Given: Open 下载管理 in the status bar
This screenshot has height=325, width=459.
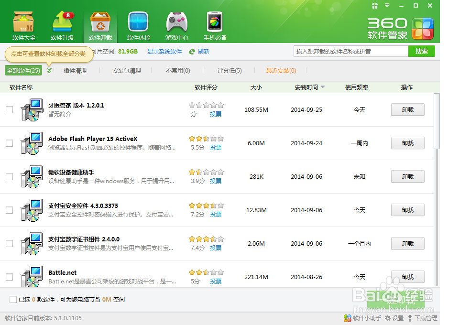Looking at the screenshot, I should pos(422,318).
